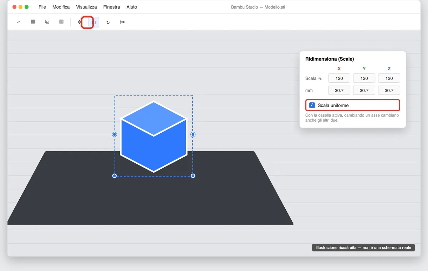The height and width of the screenshot is (271, 428).
Task: Click the 'mm' row label
Action: pyautogui.click(x=309, y=91)
